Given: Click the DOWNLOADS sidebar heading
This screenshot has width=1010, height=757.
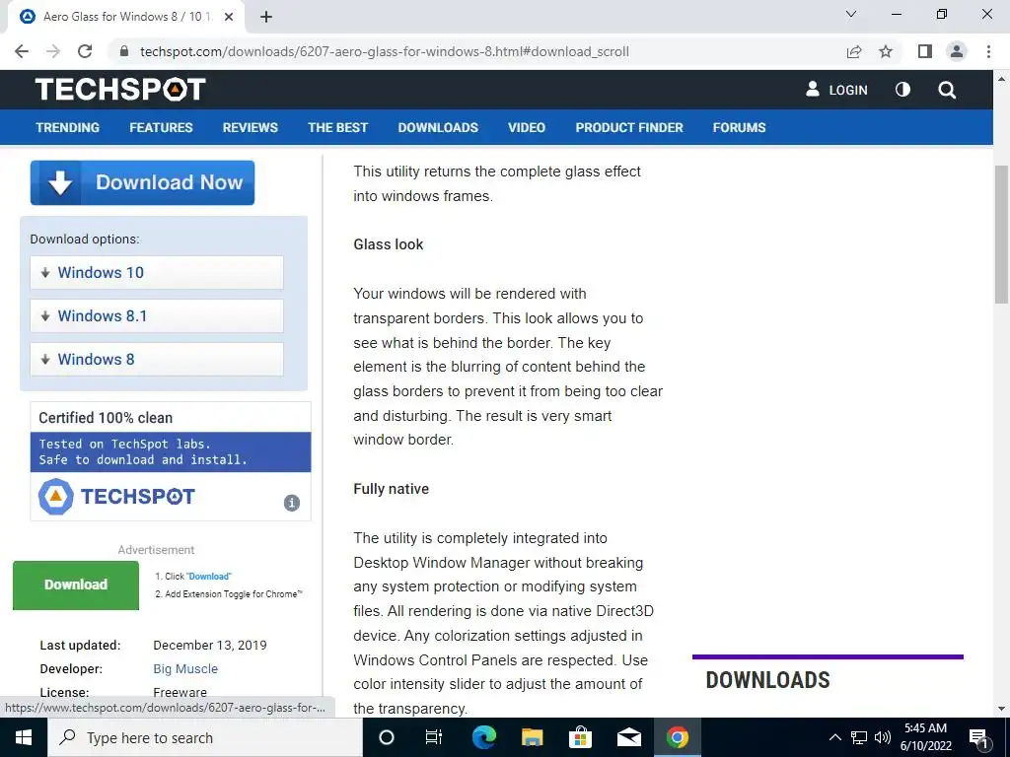Looking at the screenshot, I should 767,680.
